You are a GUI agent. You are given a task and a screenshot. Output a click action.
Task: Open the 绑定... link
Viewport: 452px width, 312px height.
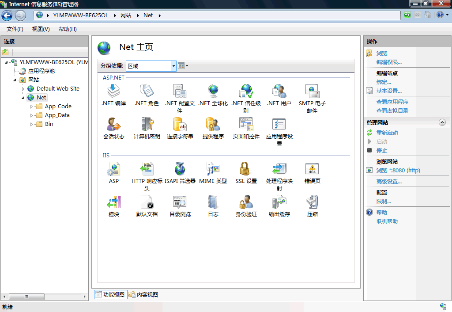[384, 82]
